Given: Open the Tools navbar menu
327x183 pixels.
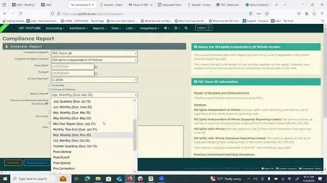Looking at the screenshot, I should point(116,28).
